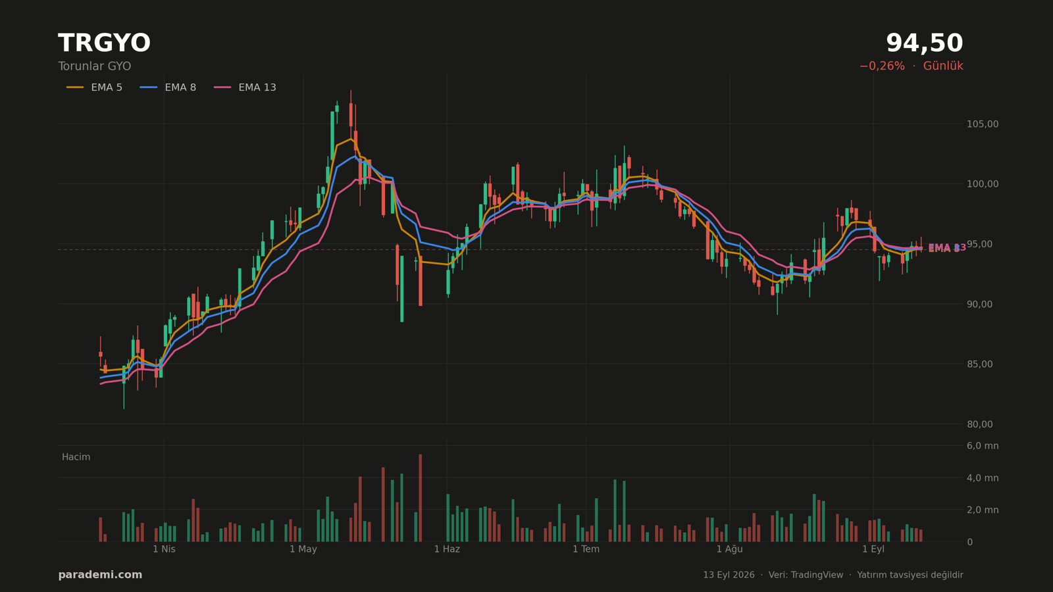Click the 100,00 price axis label

(982, 184)
